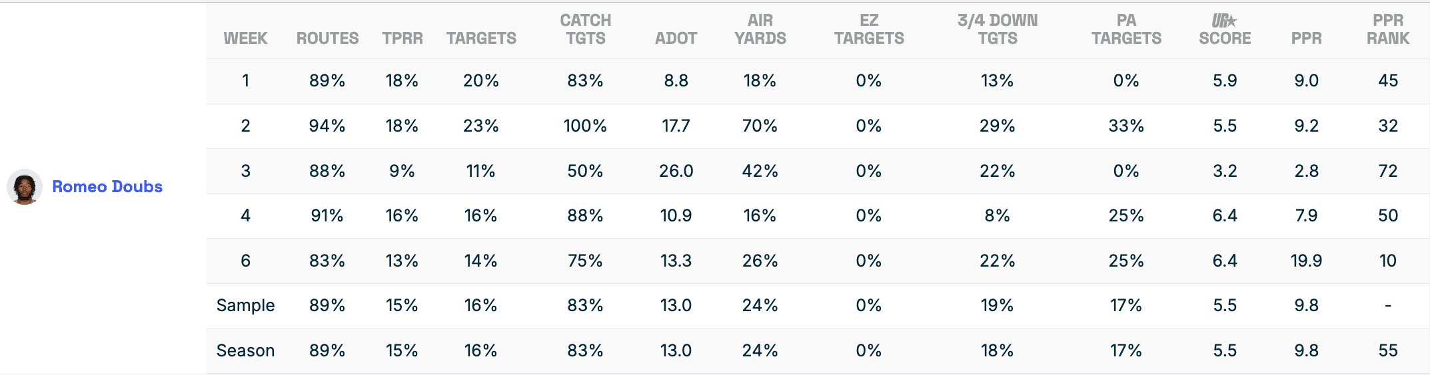Click the Sample row label
This screenshot has height=375, width=1430.
point(245,305)
